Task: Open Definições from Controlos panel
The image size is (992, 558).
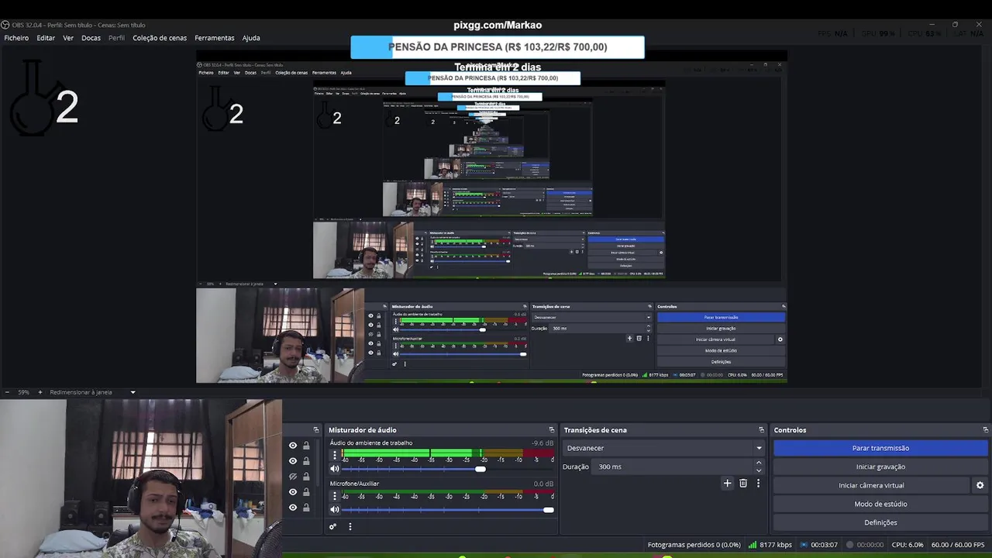Action: 880,522
